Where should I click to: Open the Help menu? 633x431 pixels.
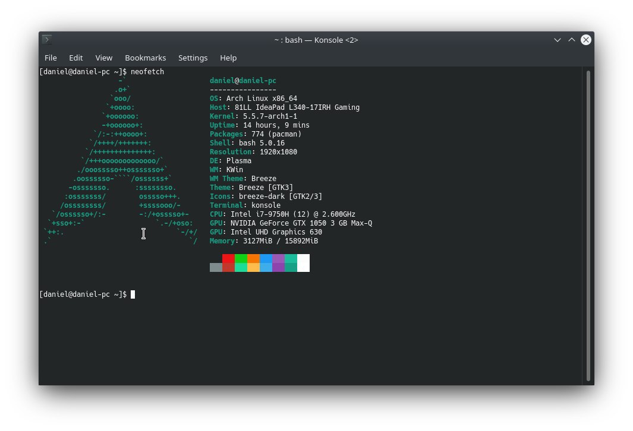tap(228, 58)
